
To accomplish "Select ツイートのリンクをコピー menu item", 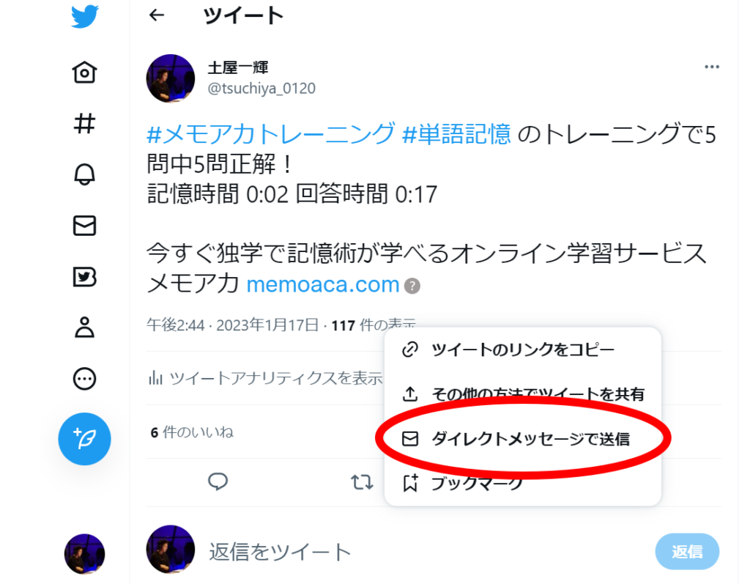I will (x=523, y=350).
